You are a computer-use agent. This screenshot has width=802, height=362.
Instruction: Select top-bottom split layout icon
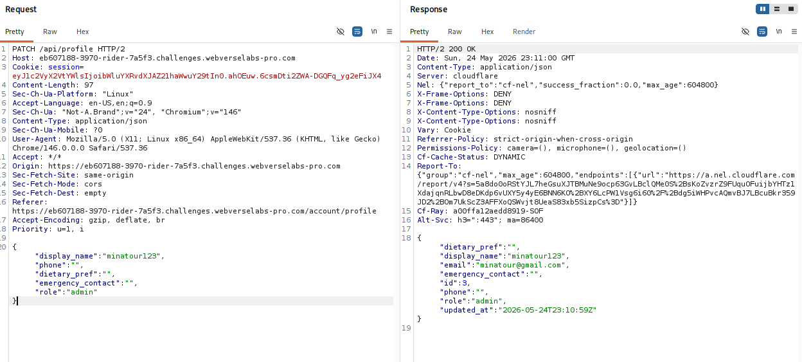tap(777, 9)
